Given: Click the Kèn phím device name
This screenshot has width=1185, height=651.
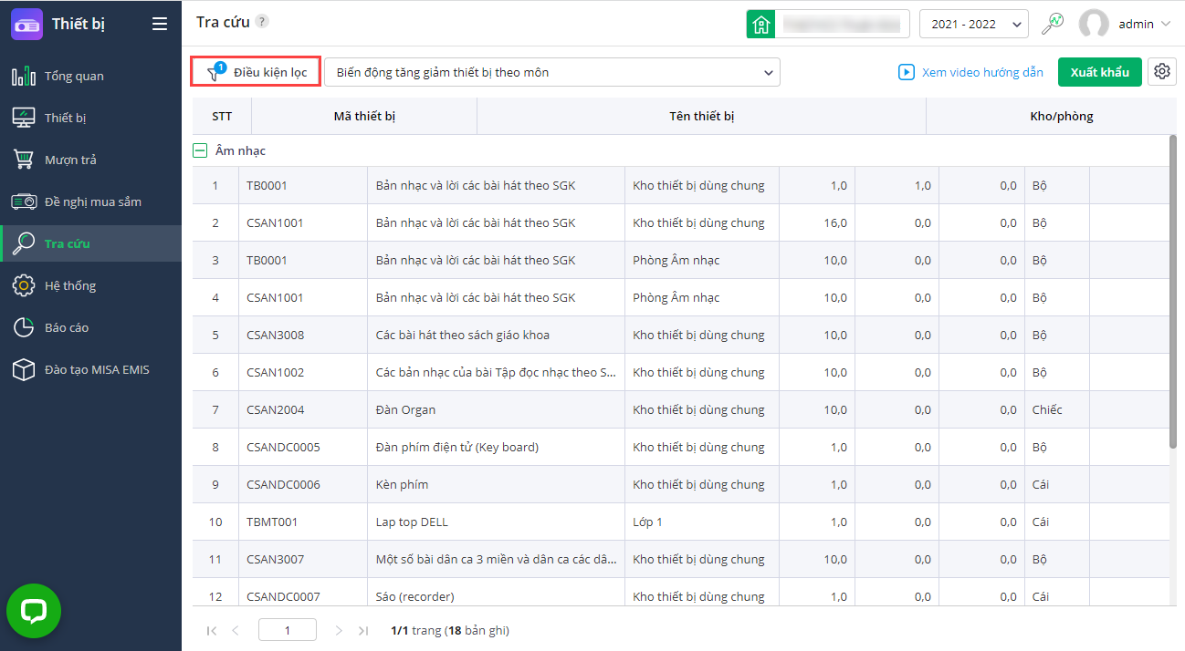Looking at the screenshot, I should [402, 484].
